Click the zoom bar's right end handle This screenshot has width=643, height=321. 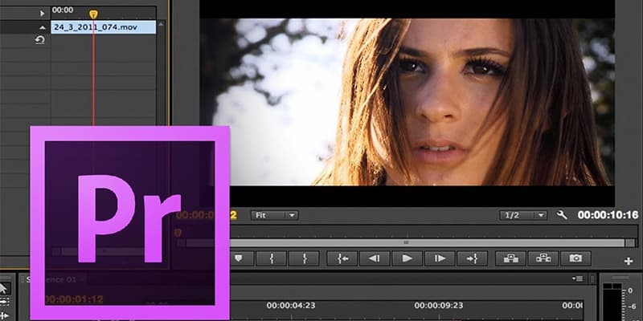(x=630, y=243)
